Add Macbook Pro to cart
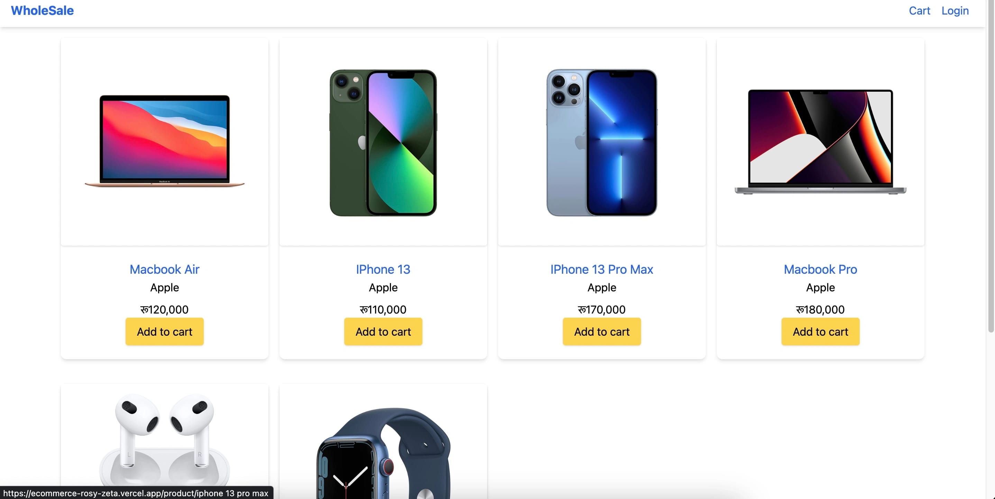995x499 pixels. (x=820, y=332)
